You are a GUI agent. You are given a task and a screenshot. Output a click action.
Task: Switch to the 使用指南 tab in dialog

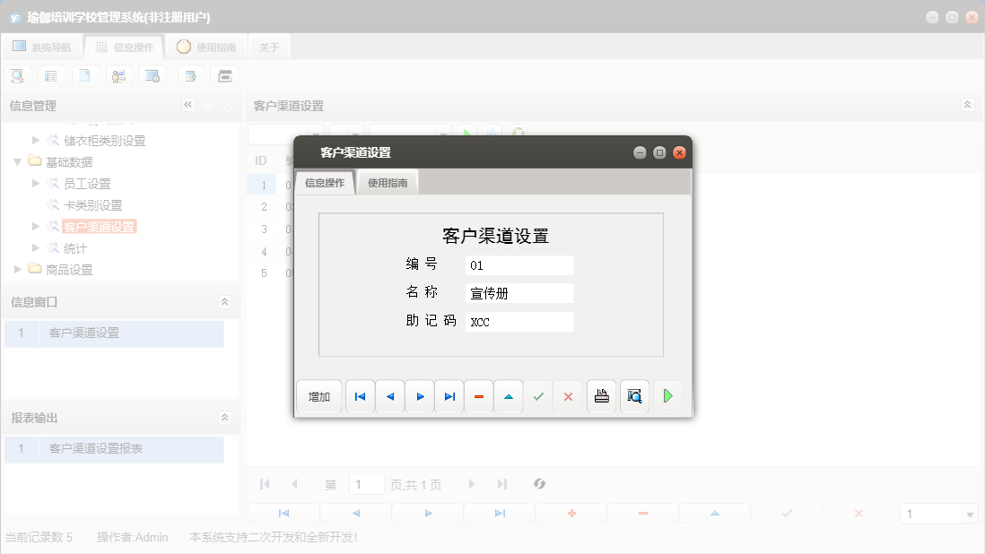[x=387, y=180]
